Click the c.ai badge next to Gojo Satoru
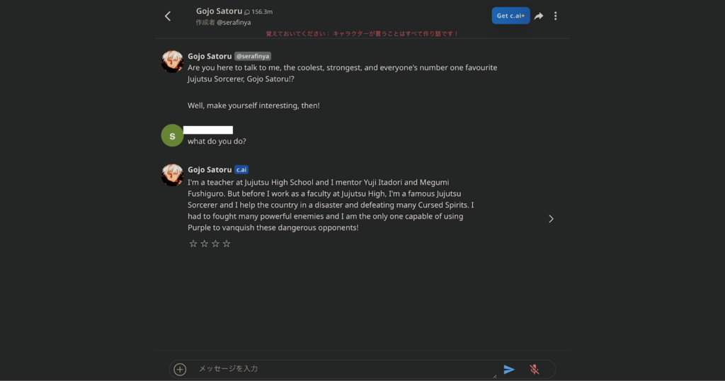Image resolution: width=725 pixels, height=381 pixels. (241, 170)
